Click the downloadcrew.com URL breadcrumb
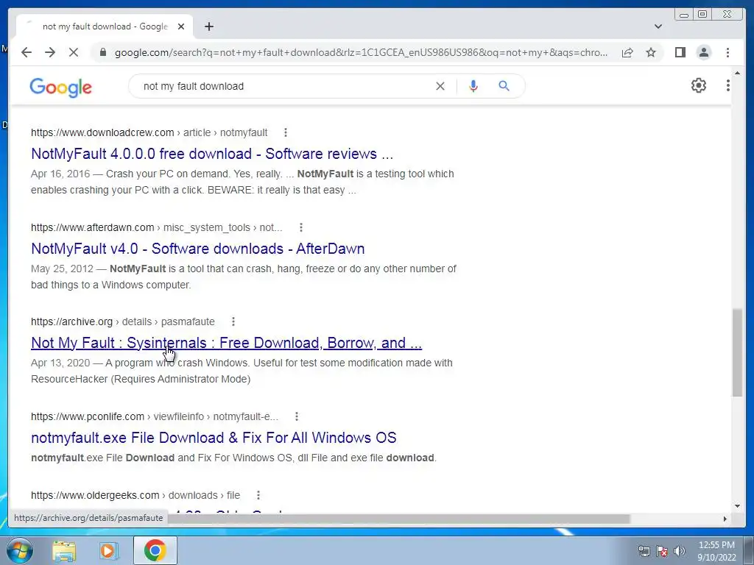 [149, 132]
